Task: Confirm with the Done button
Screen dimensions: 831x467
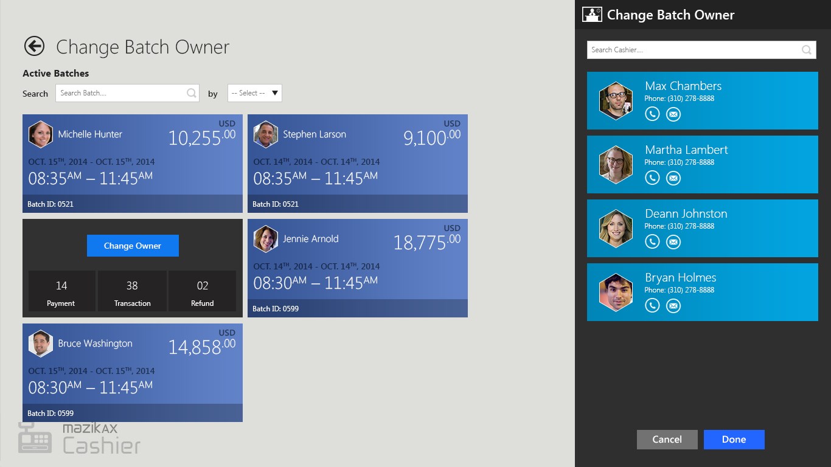Action: click(x=734, y=440)
